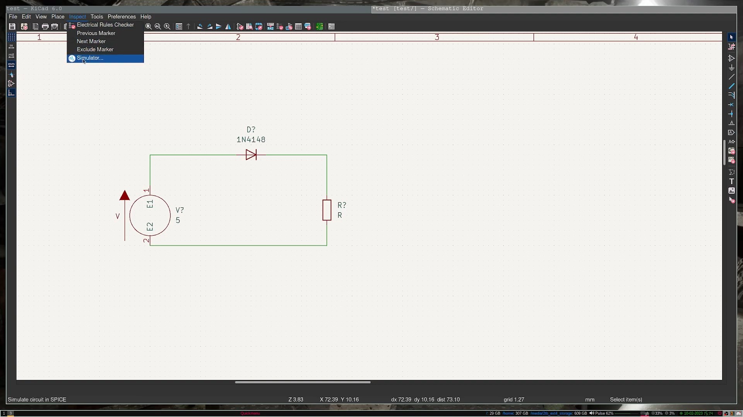
Task: Switch units to mils
Action: click(x=11, y=56)
